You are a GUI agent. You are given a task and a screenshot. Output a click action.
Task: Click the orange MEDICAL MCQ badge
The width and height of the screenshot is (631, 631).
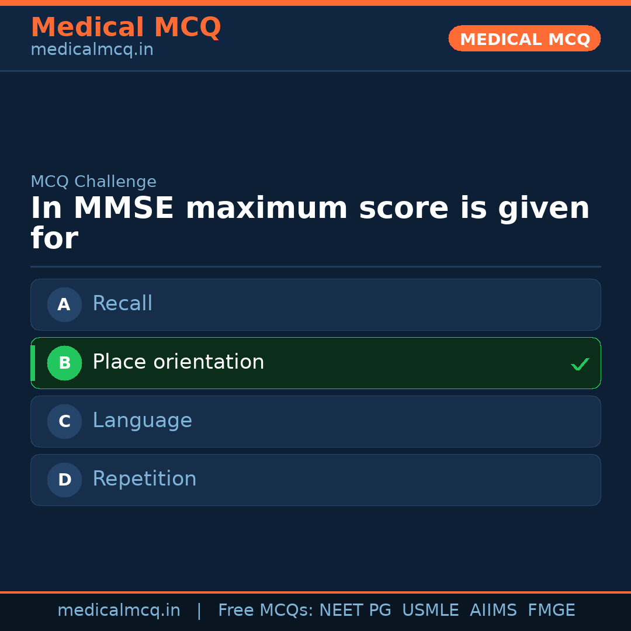524,39
